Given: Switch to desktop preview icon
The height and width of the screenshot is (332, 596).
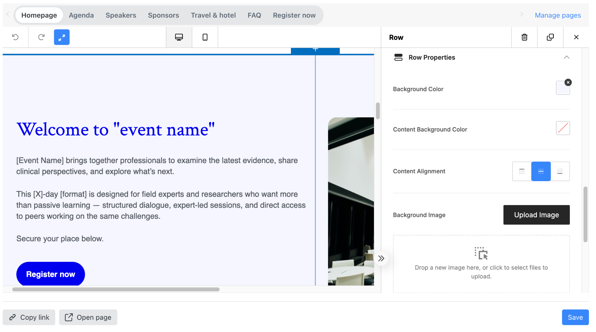Looking at the screenshot, I should (179, 37).
